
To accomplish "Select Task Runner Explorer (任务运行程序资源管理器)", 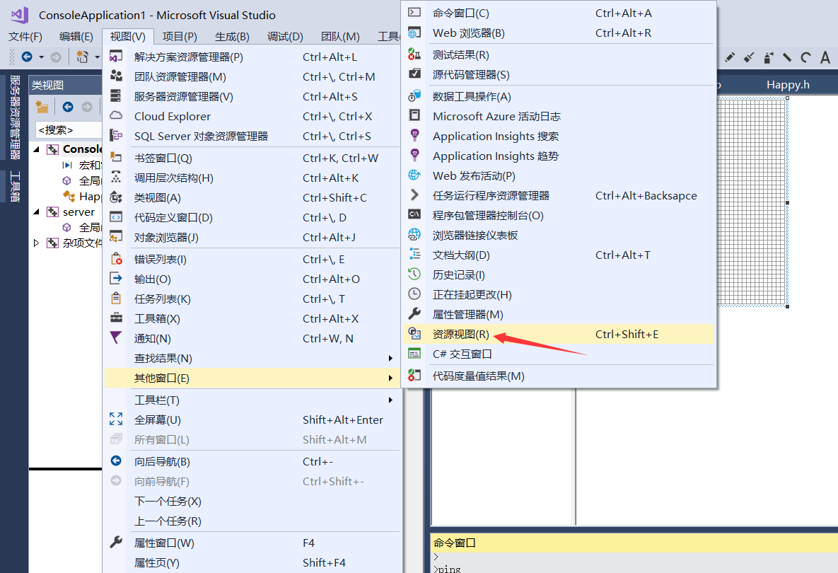I will pos(559,196).
